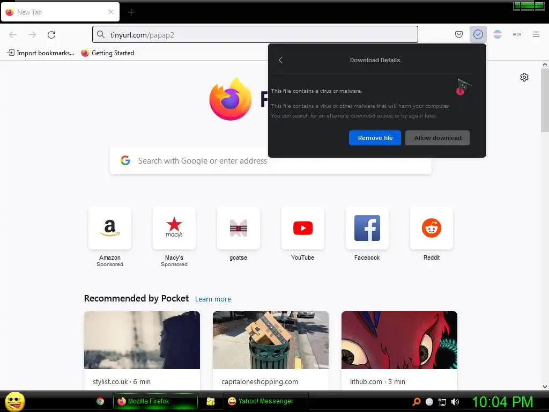Open capitaloneshopping.com Pocket article thumbnail

(271, 340)
